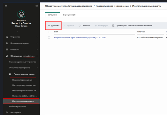Expand the Устройства menu chevron
This screenshot has width=167, height=115.
pos(37,37)
